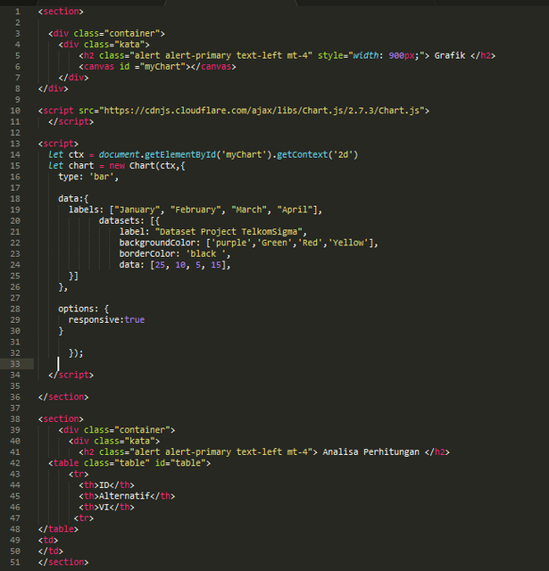Click the 'type' property on line 16
Screen dimensions: 549x571
tap(69, 177)
